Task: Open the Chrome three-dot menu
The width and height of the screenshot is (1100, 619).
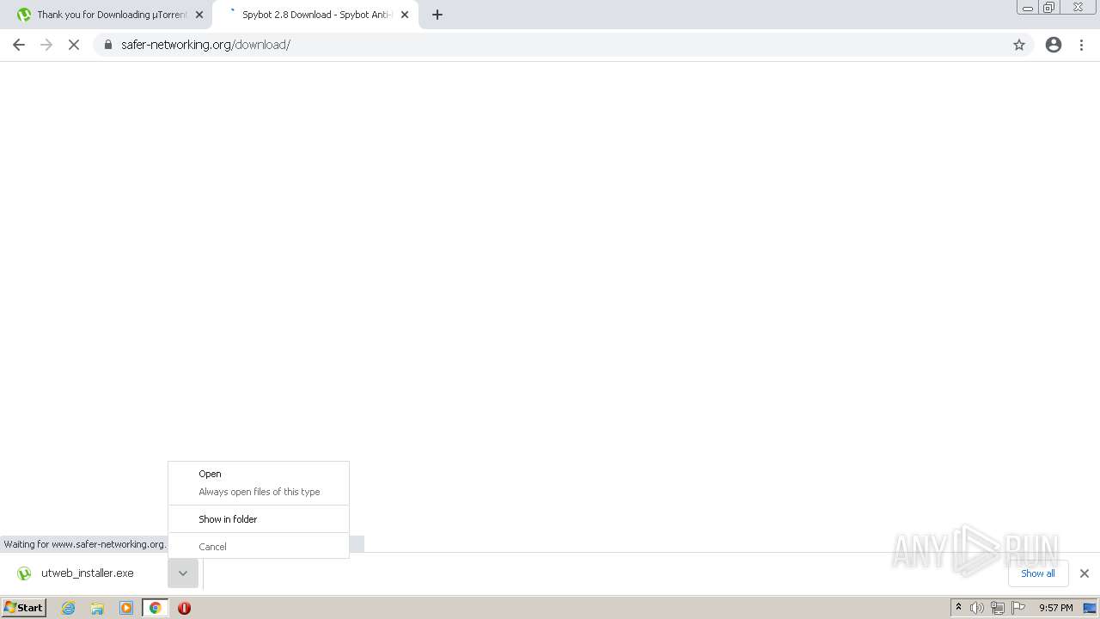Action: 1081,45
